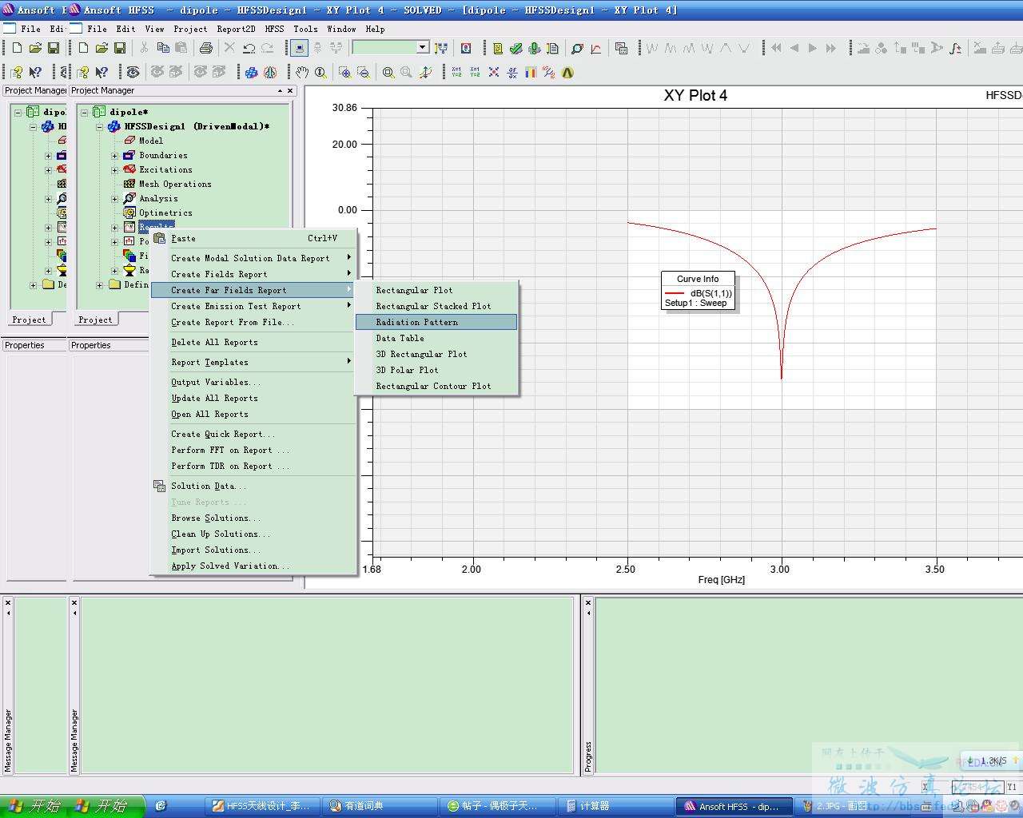Select the Model tree item

point(150,141)
